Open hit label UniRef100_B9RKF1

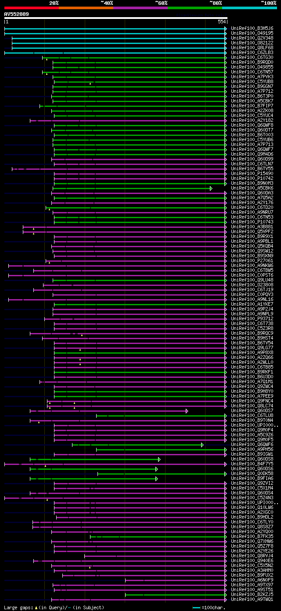(252, 372)
